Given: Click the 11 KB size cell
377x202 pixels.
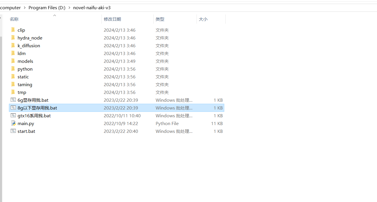Looking at the screenshot, I should point(218,123).
